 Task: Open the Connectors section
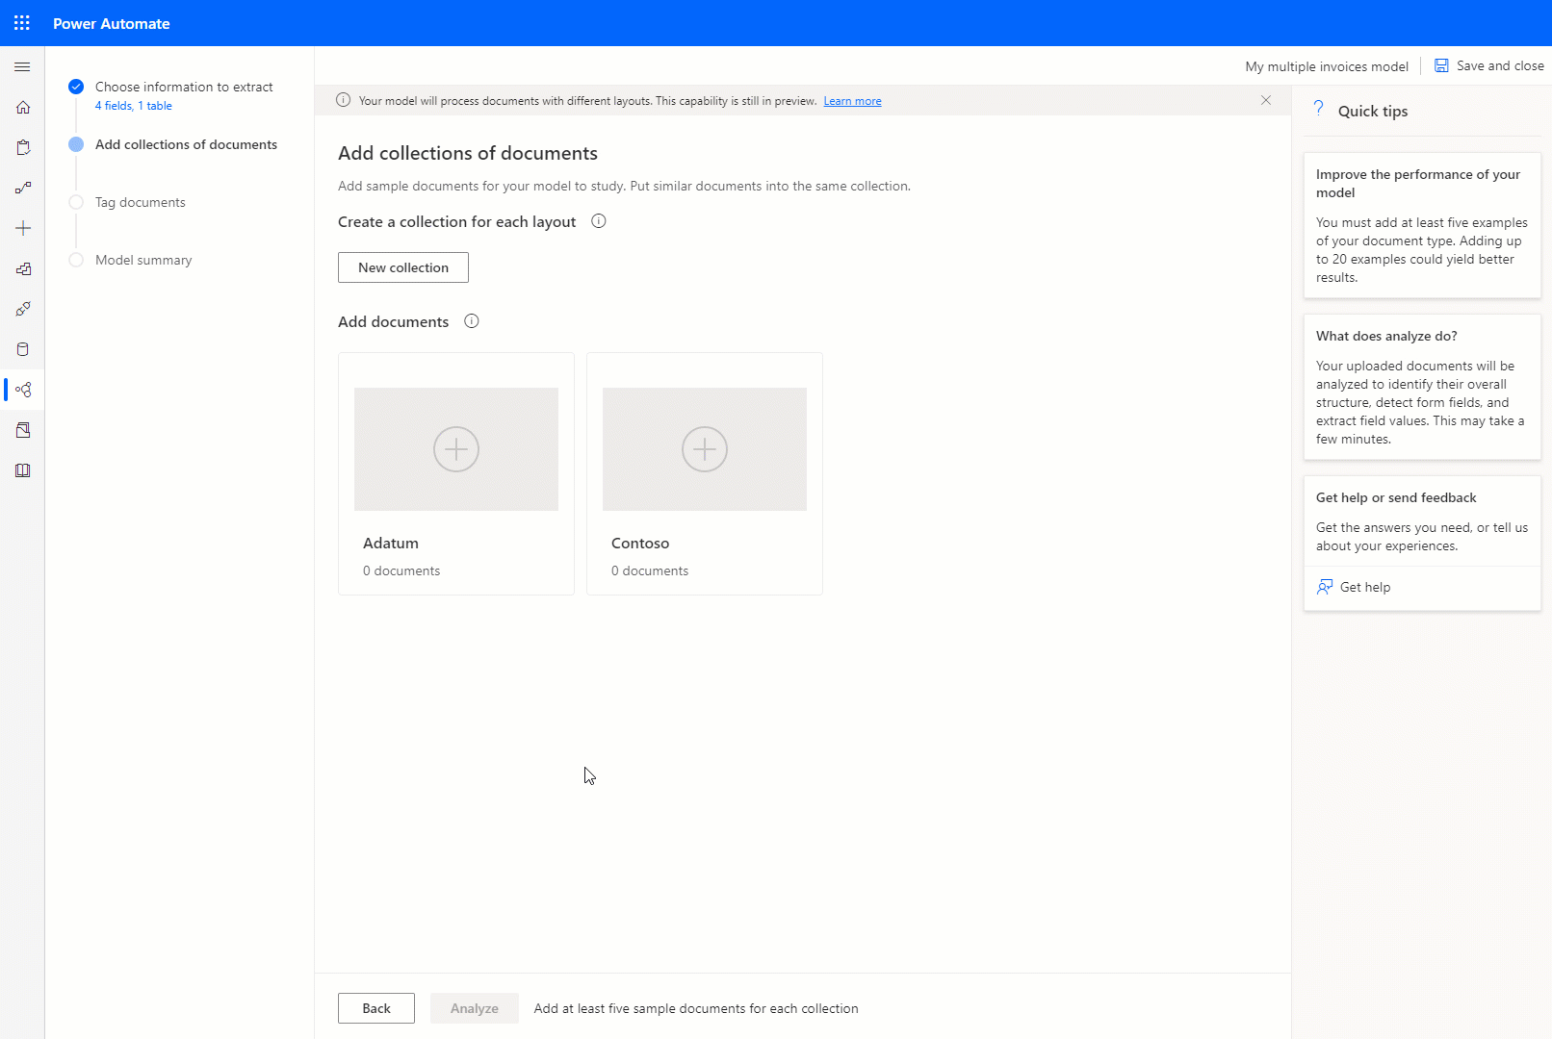pyautogui.click(x=23, y=309)
